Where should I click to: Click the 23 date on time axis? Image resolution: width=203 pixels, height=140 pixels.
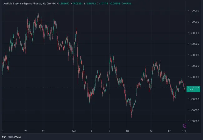pyautogui.click(x=26, y=131)
